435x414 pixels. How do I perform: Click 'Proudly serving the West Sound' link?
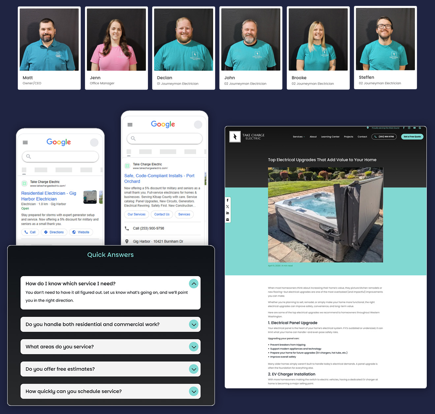point(385,128)
